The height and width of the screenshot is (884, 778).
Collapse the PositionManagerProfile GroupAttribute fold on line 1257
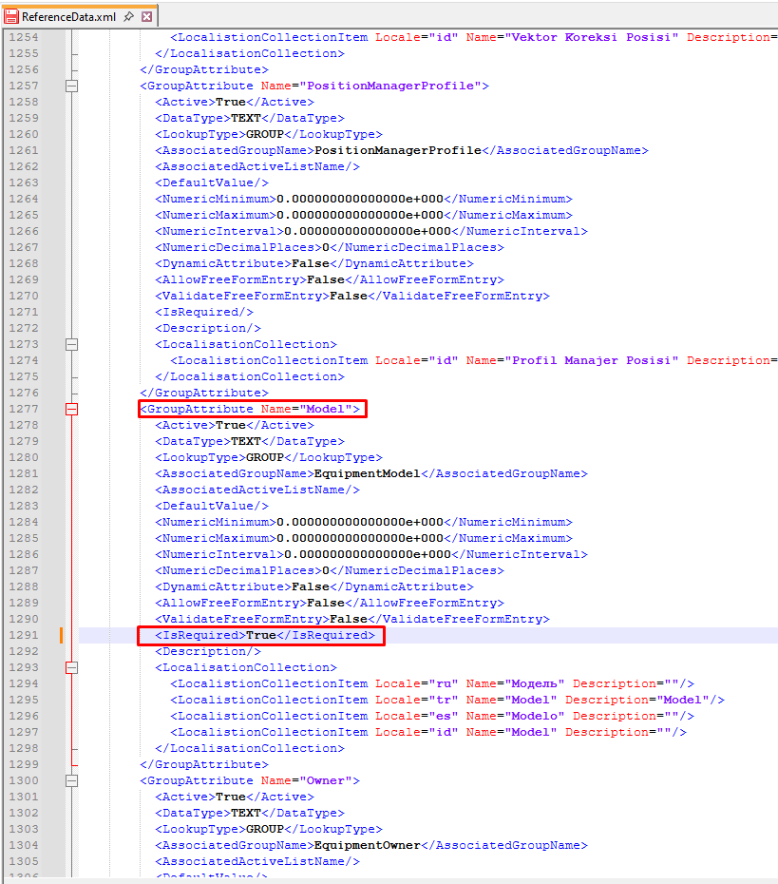coord(72,86)
